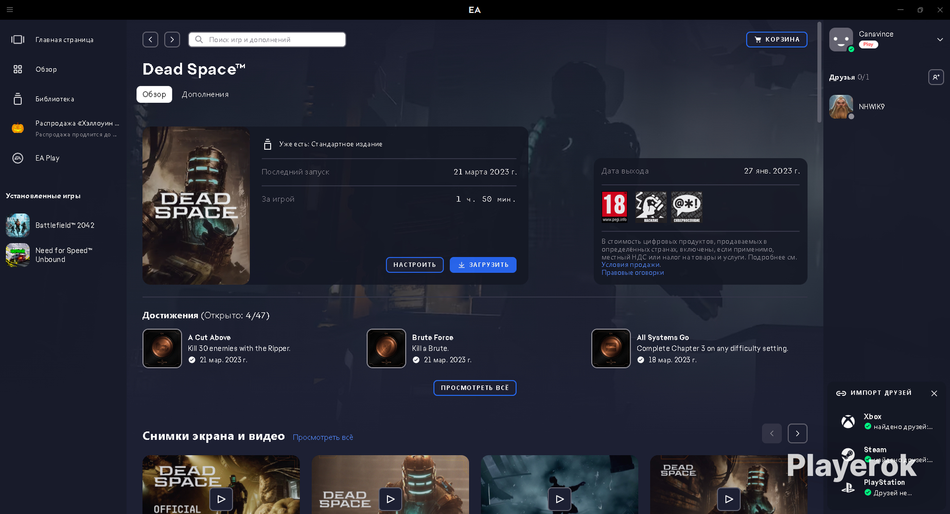The image size is (950, 514).
Task: Open Need for Speed Unbound game
Action: (x=63, y=255)
